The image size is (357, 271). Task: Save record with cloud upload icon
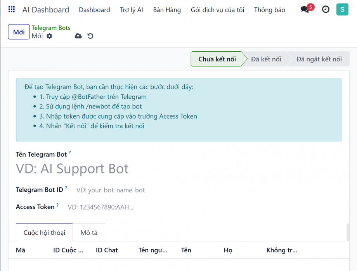tap(78, 36)
